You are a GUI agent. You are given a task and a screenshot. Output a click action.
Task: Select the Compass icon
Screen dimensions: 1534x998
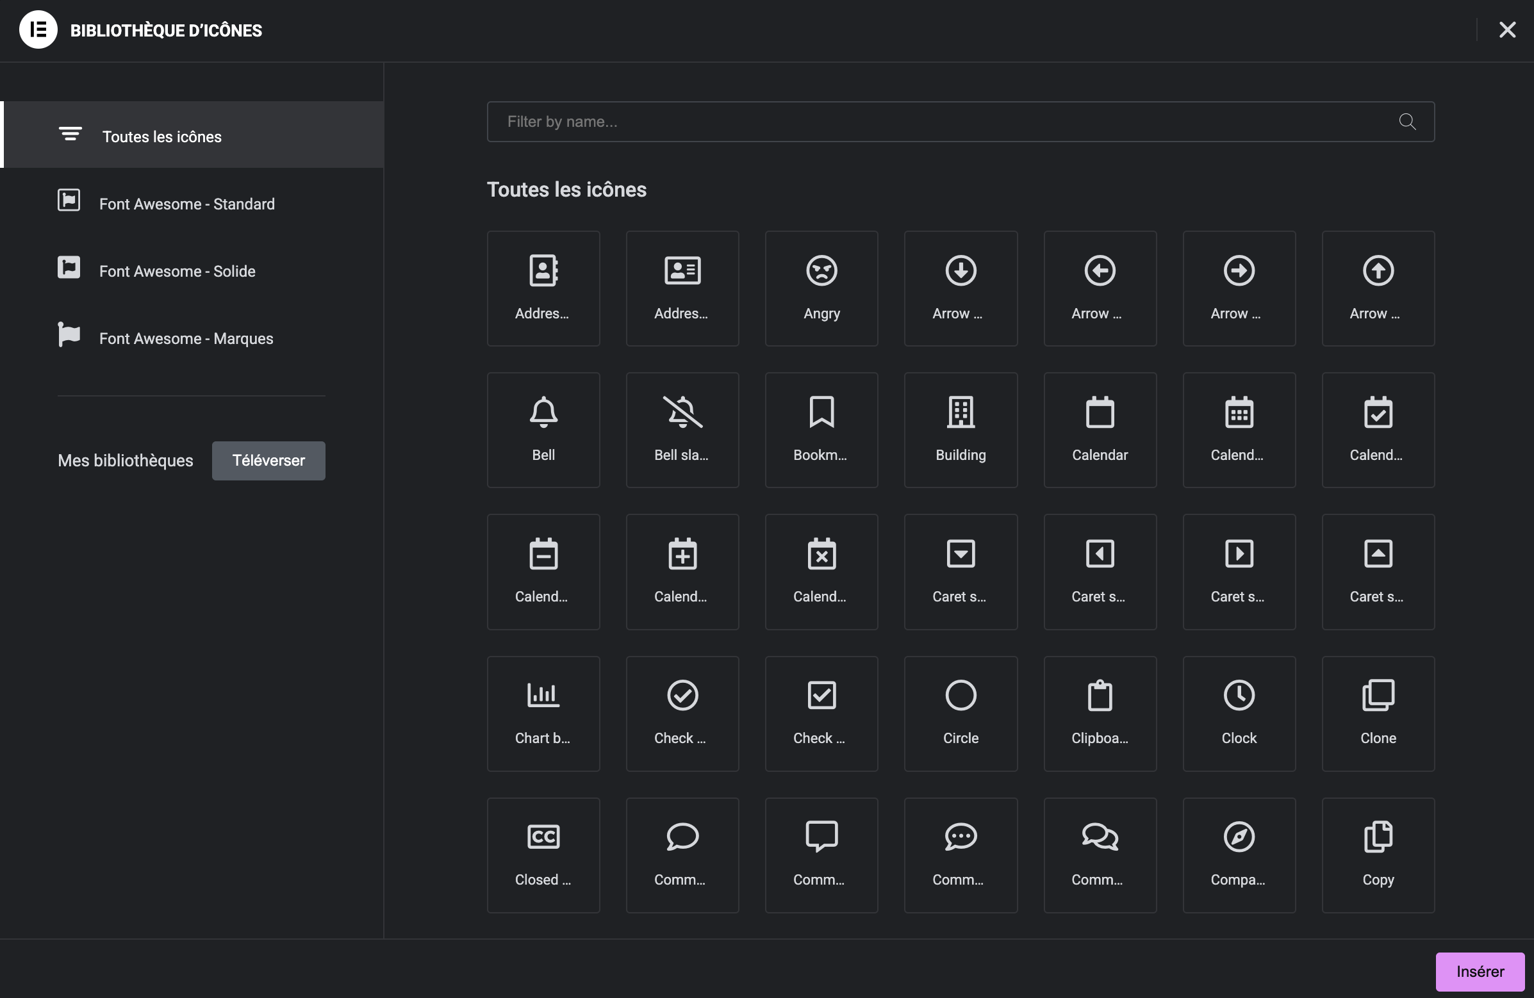(1239, 855)
